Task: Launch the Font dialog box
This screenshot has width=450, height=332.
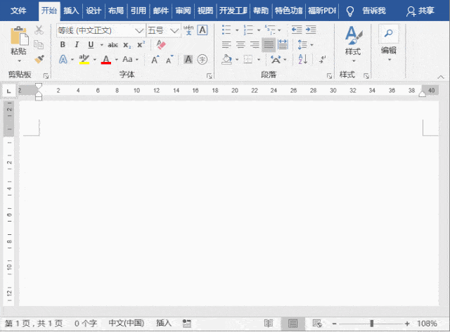Action: [x=210, y=76]
